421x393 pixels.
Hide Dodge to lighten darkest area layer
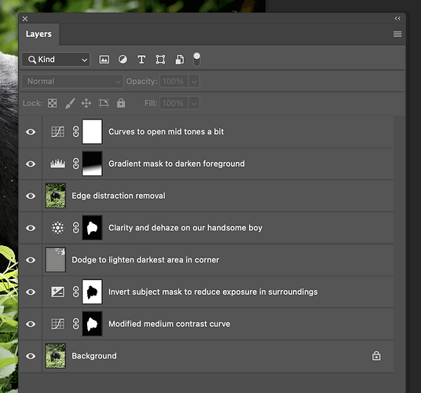point(31,260)
